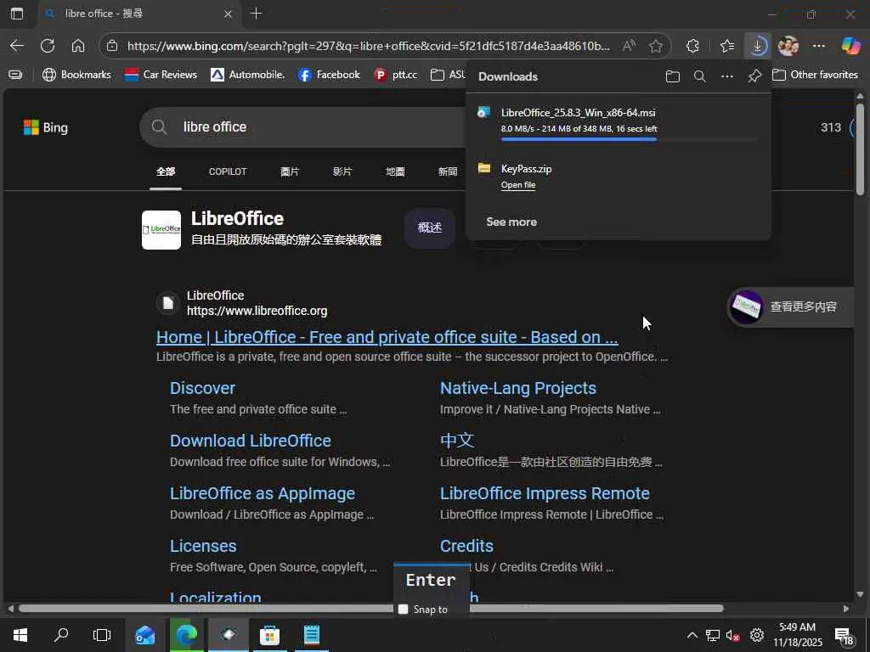Click See more in Downloads panel
The height and width of the screenshot is (652, 870).
point(511,222)
